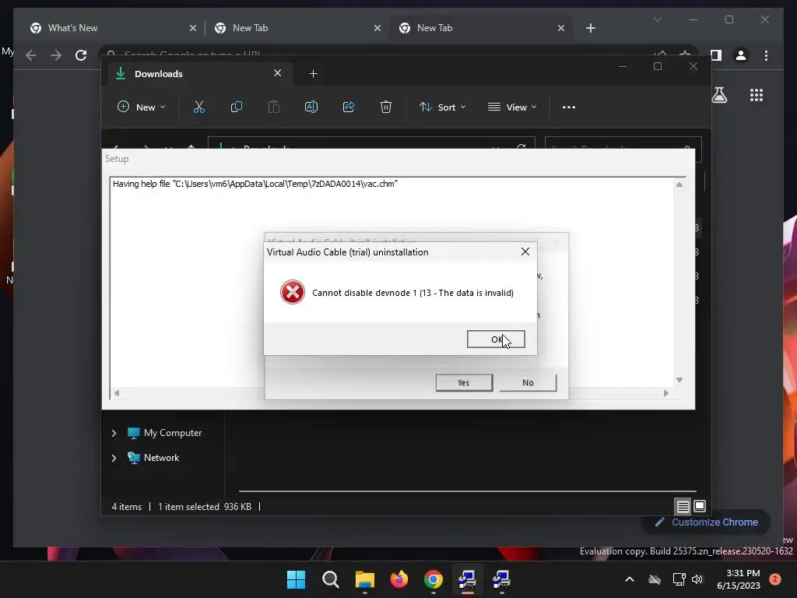Image resolution: width=797 pixels, height=598 pixels.
Task: Click the 'Having help file' line in Setup log
Action: tap(255, 184)
